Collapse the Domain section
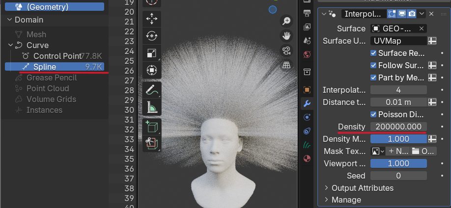The width and height of the screenshot is (451, 208). 10,20
